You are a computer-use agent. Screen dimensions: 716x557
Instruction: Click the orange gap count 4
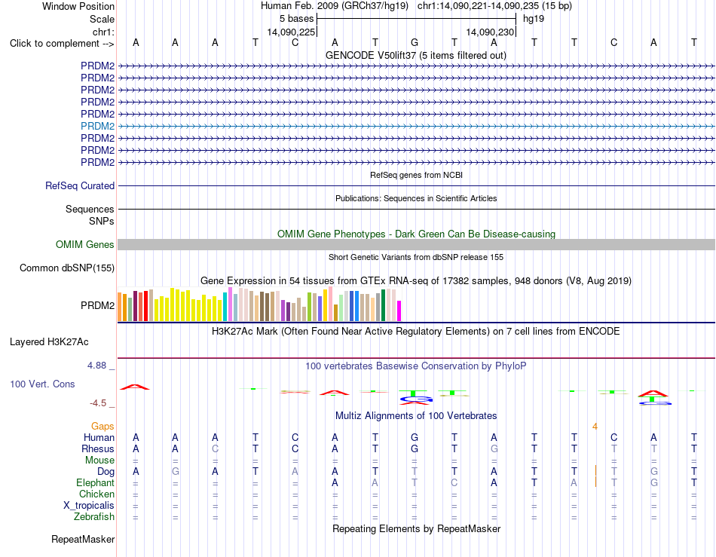pyautogui.click(x=595, y=427)
